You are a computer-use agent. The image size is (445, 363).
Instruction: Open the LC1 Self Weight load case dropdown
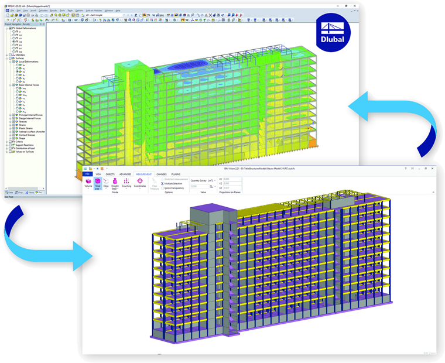pos(124,15)
